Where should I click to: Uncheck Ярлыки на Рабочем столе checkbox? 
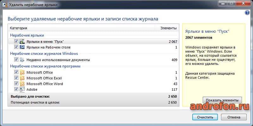(16, 47)
